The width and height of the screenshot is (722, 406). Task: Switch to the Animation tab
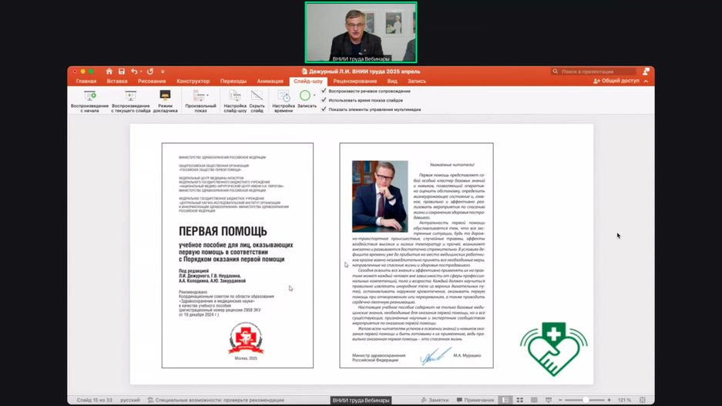click(x=270, y=81)
